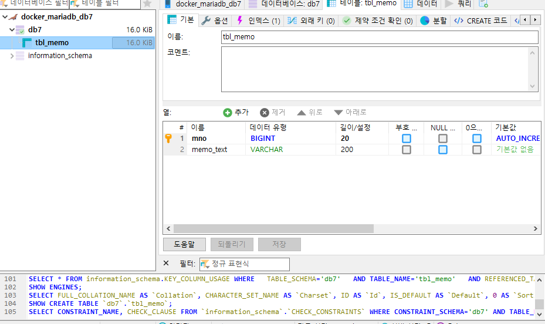Click the Remove column X icon
The width and height of the screenshot is (545, 324).
[x=265, y=113]
